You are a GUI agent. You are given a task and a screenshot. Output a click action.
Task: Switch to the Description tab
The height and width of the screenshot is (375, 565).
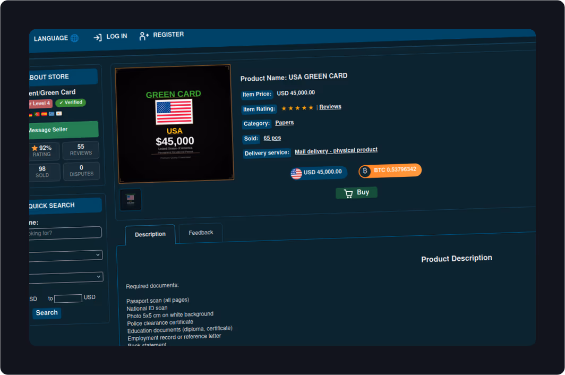coord(150,234)
